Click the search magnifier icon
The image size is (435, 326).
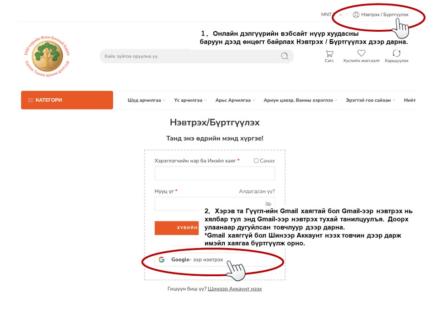tap(285, 56)
